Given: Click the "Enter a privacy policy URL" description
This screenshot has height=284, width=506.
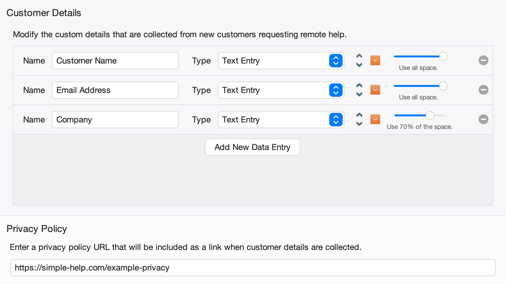Looking at the screenshot, I should tap(185, 247).
